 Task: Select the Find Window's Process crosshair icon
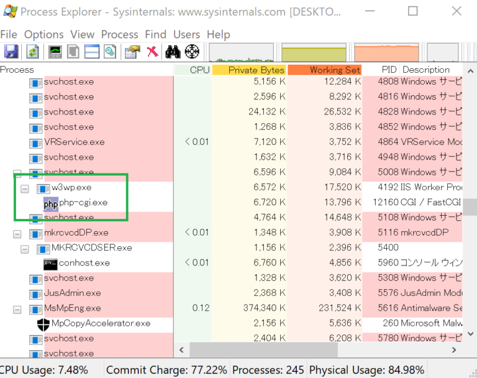tap(192, 52)
